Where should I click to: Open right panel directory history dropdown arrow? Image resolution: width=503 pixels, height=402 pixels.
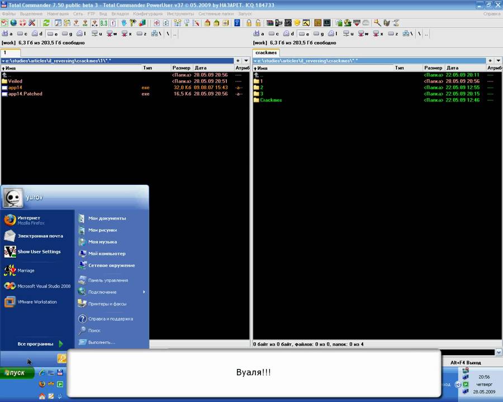pos(498,61)
